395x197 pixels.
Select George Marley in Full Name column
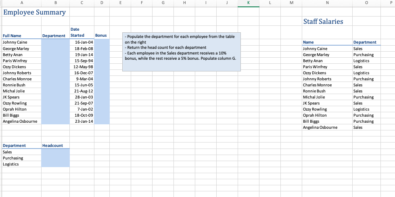click(22, 48)
